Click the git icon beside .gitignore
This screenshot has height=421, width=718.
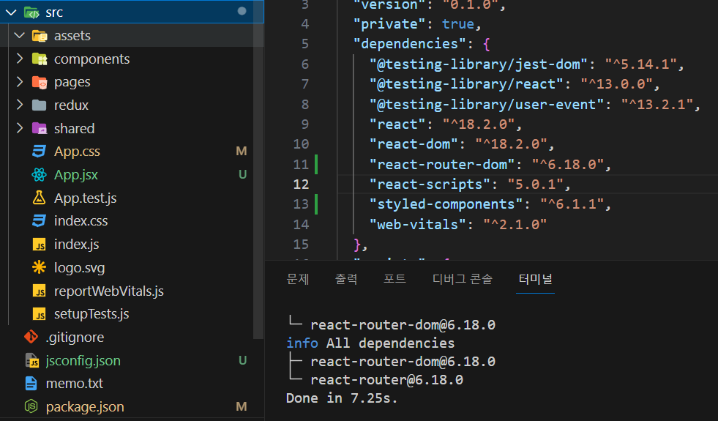31,338
